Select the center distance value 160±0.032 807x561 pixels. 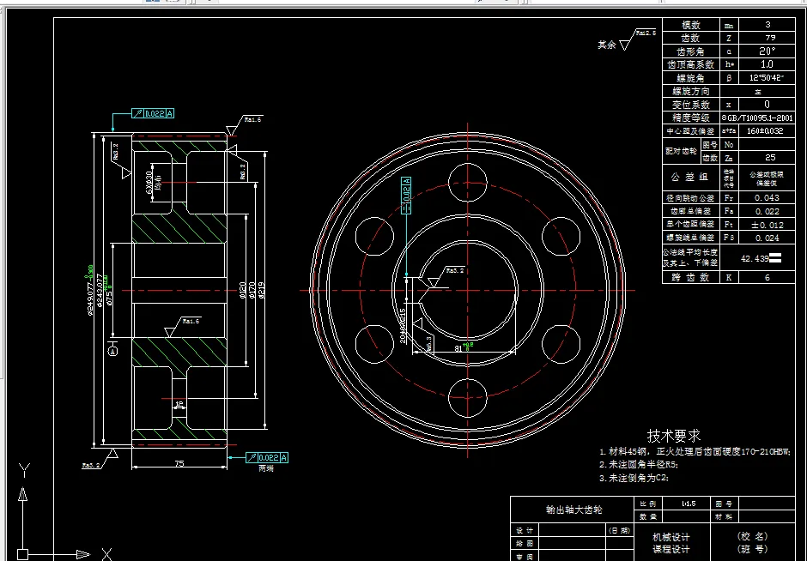pyautogui.click(x=765, y=131)
